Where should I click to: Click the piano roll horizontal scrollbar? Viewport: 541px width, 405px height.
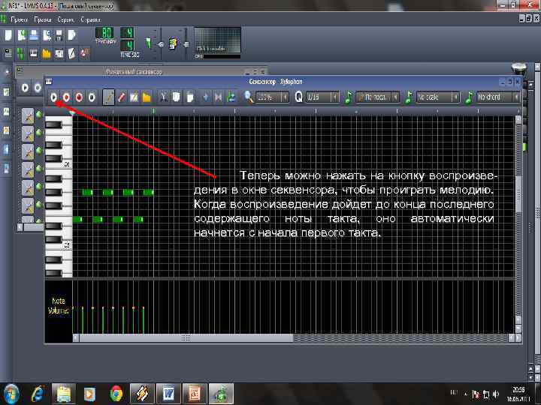coord(186,338)
